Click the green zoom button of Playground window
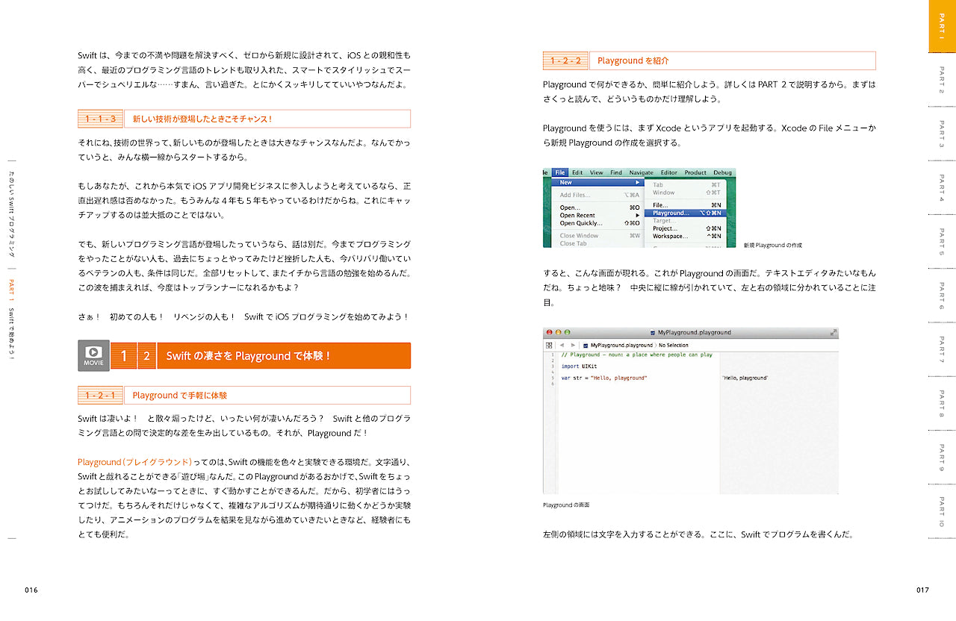 pos(567,332)
